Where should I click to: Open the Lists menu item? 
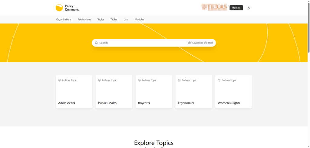126,19
